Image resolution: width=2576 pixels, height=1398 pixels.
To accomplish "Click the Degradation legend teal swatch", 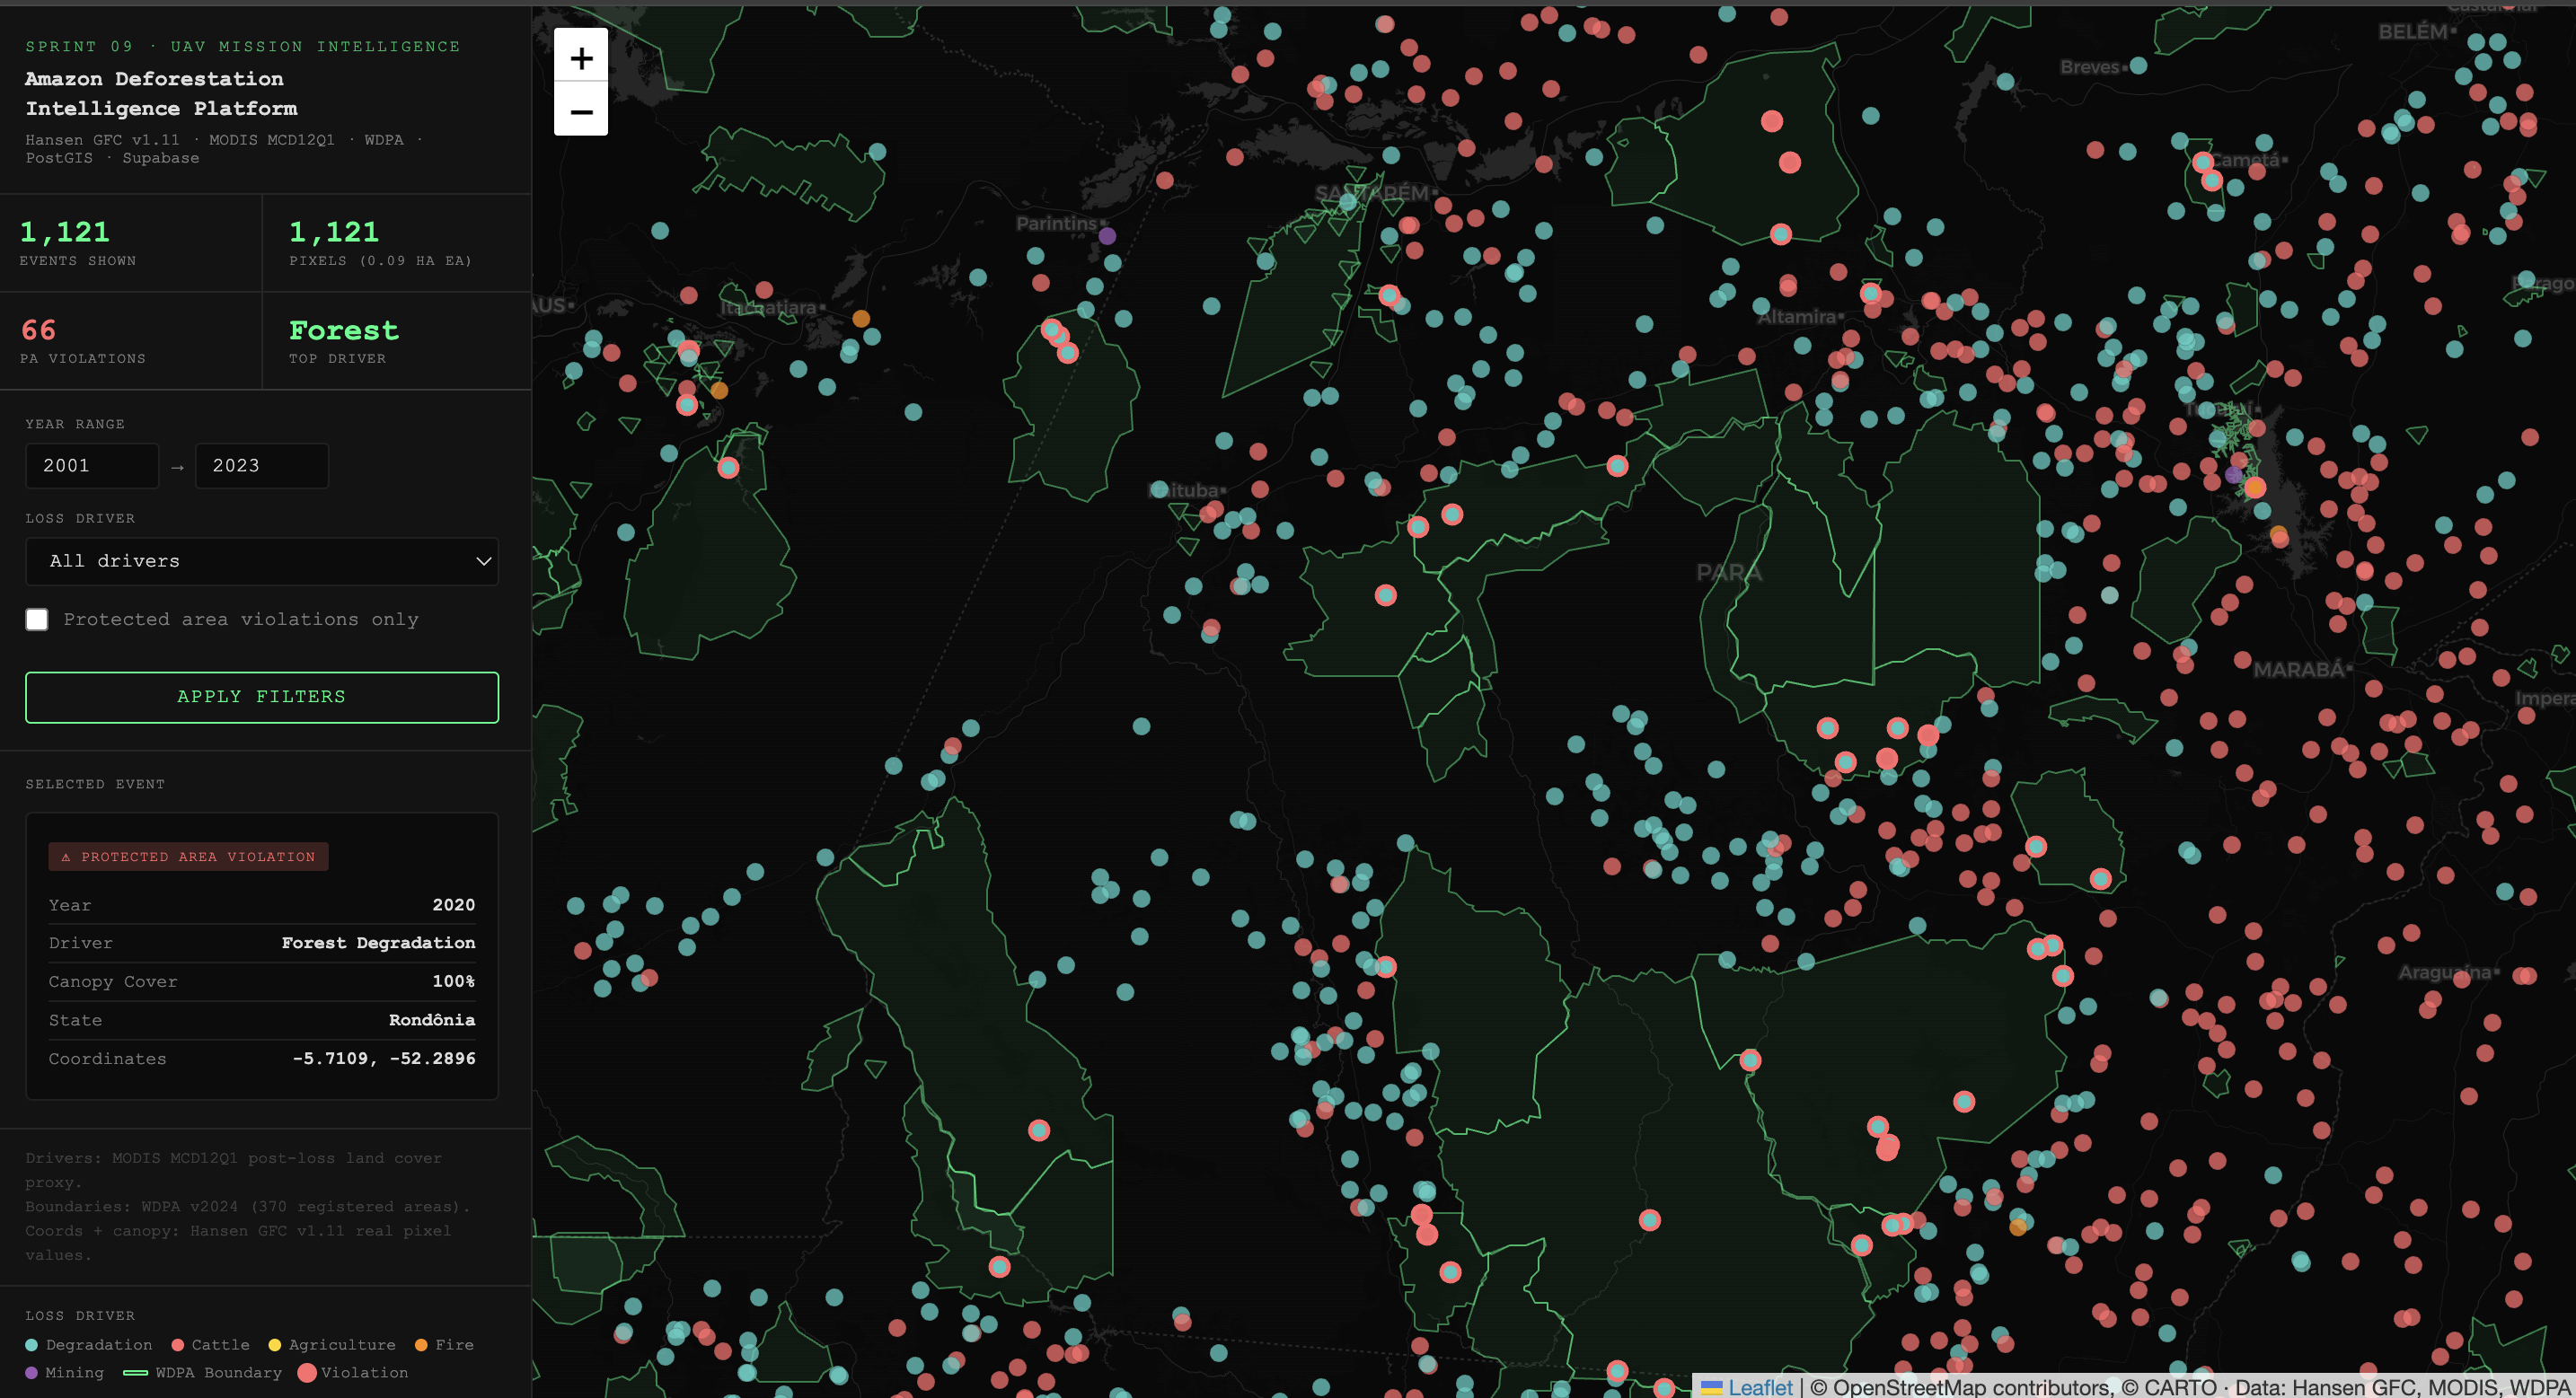I will coord(31,1345).
